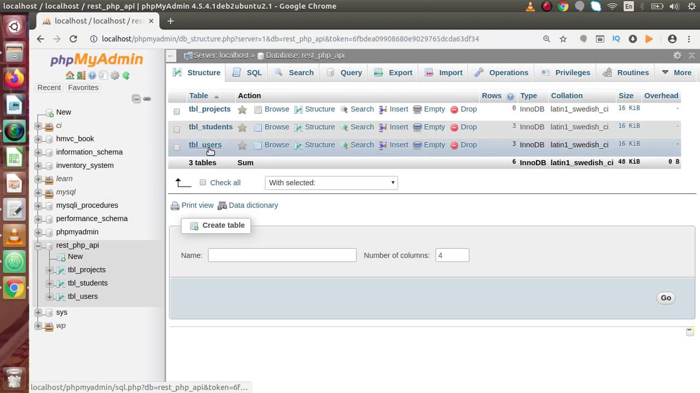The width and height of the screenshot is (700, 393).
Task: Open Chrome's zoom indicator icon
Action: pos(546,39)
